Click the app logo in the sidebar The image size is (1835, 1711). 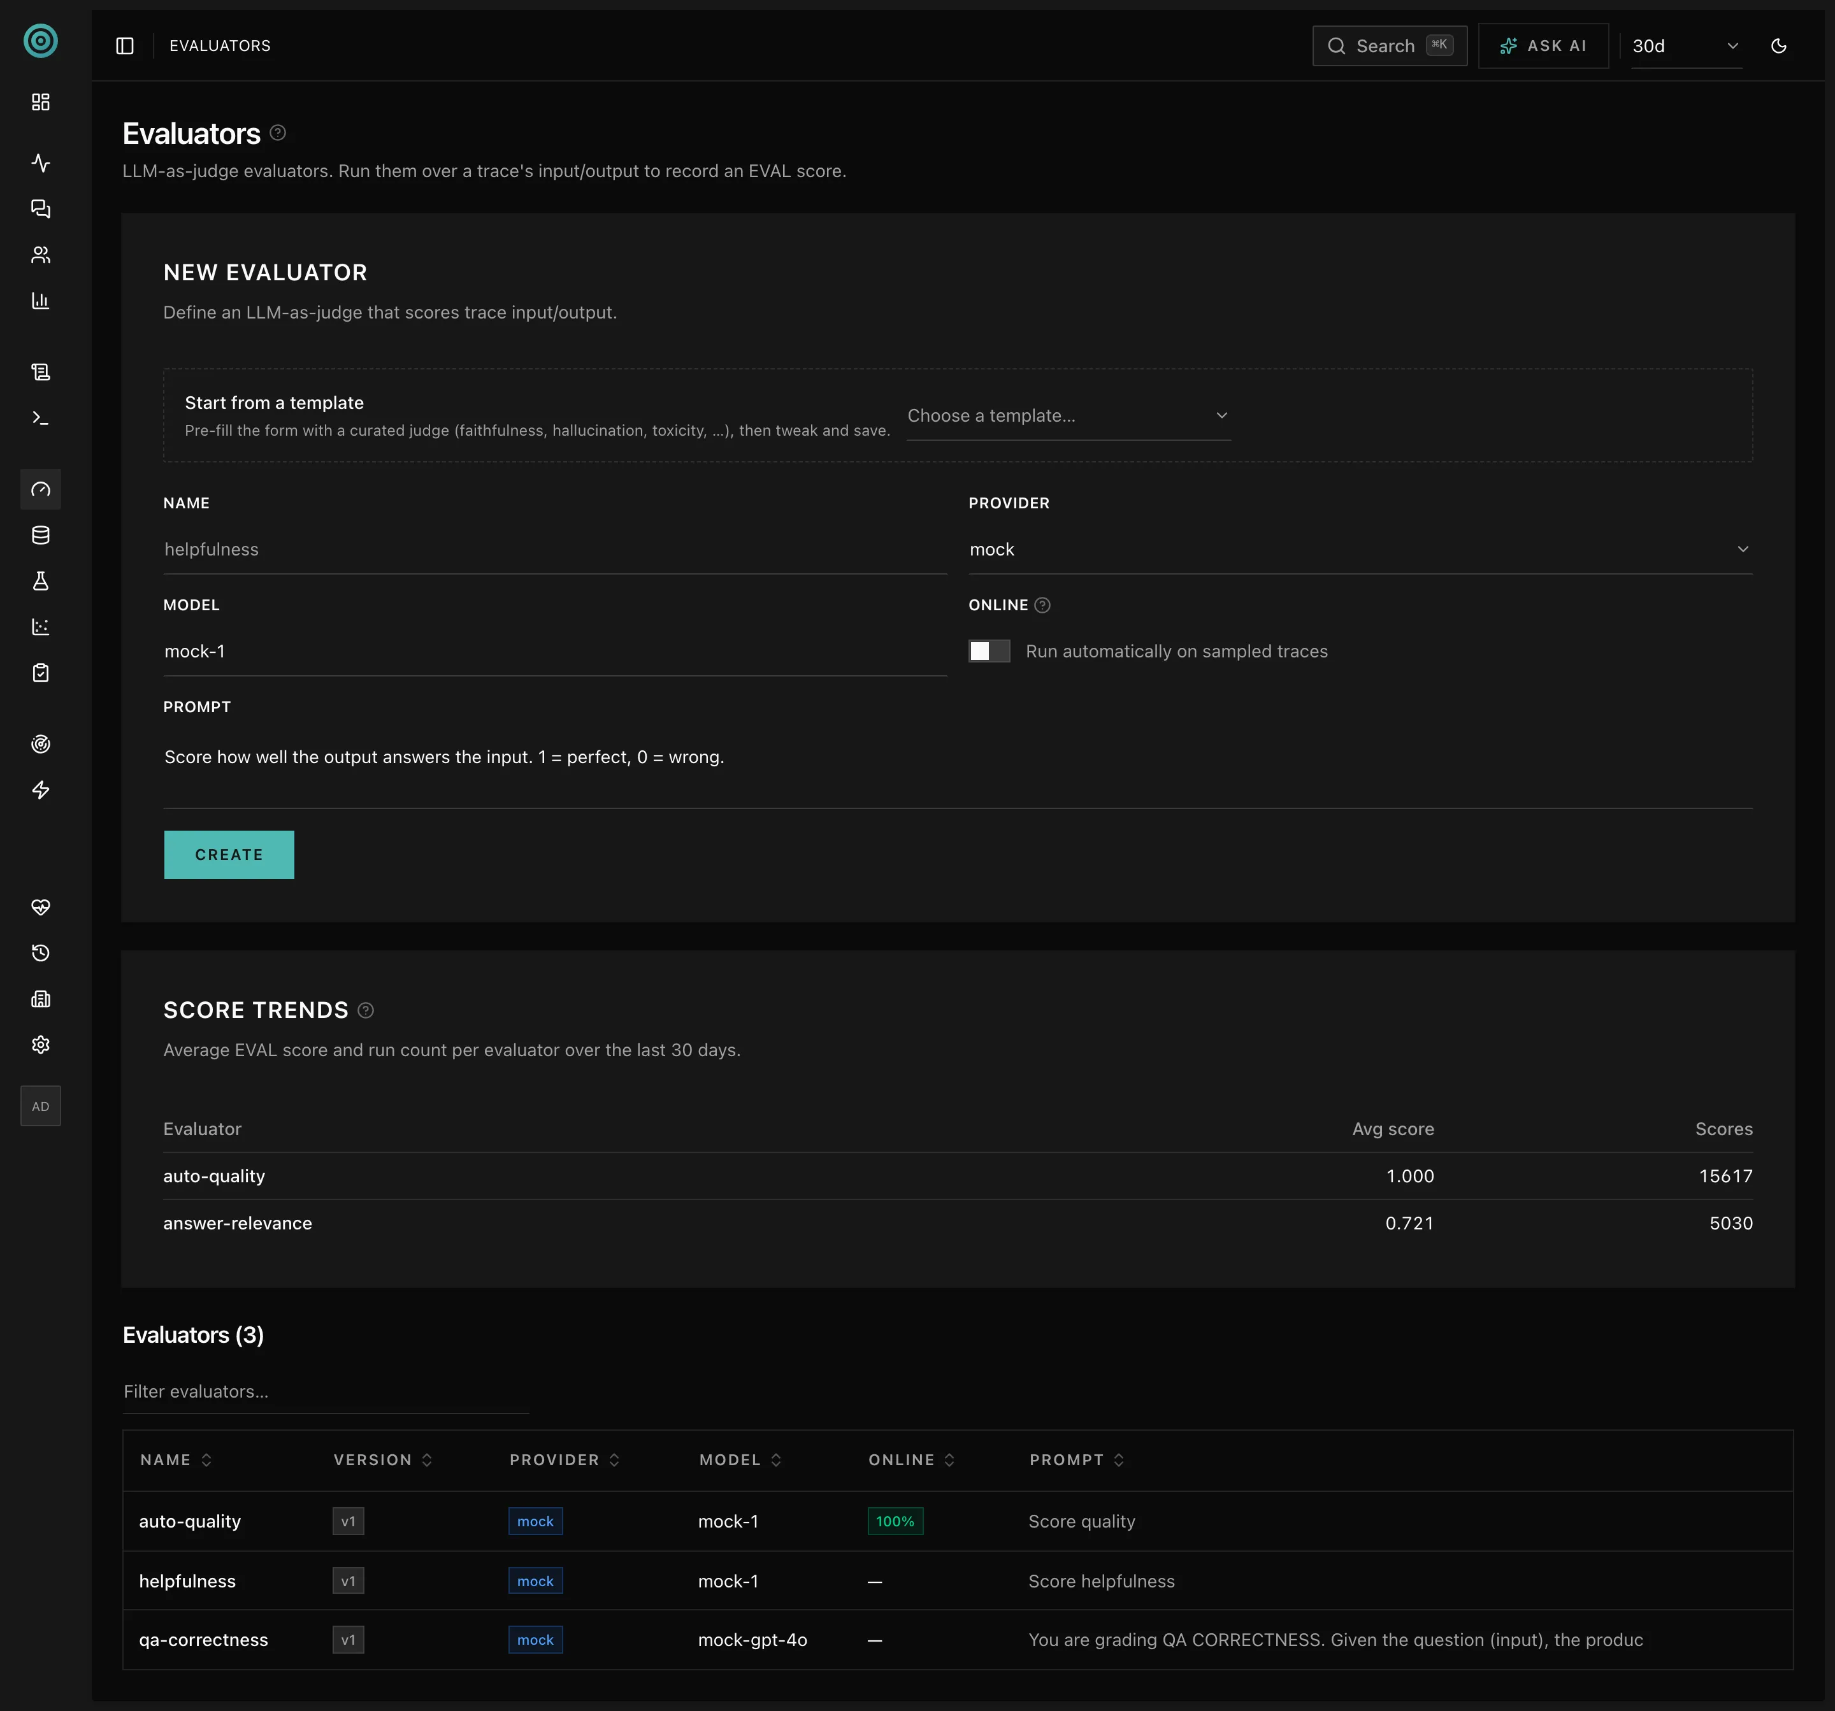pos(41,41)
